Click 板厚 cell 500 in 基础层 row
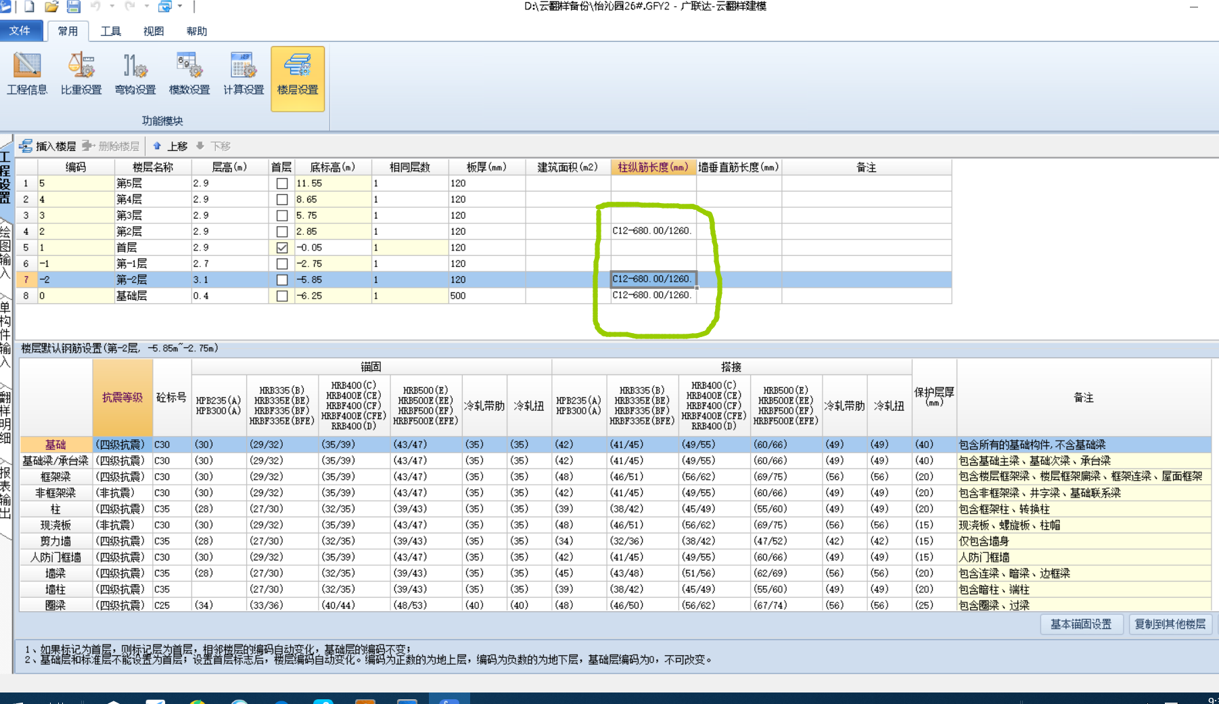The image size is (1219, 704). click(x=486, y=296)
